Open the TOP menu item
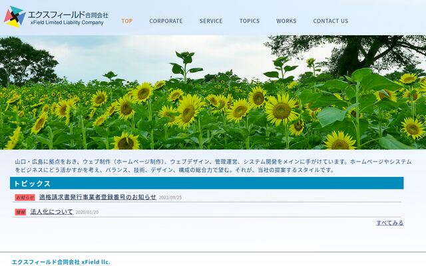 [x=127, y=21]
